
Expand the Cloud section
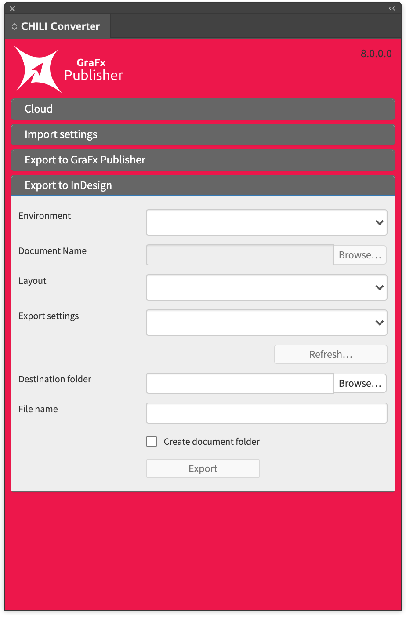[x=203, y=109]
